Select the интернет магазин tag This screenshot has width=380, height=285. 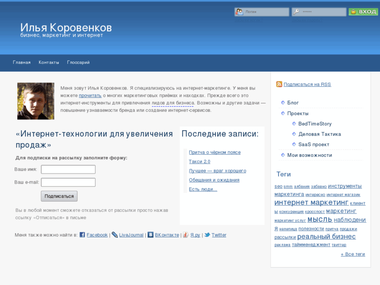[x=343, y=195]
